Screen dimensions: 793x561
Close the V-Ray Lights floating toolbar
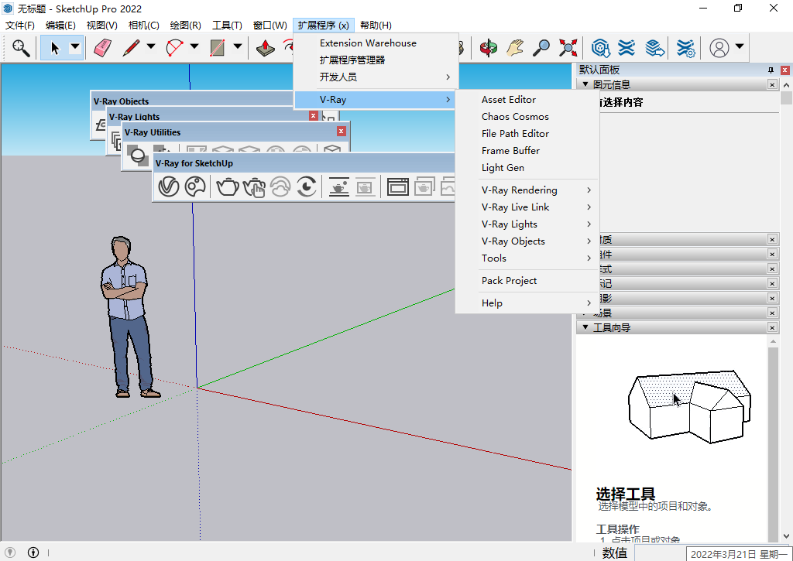(x=313, y=116)
